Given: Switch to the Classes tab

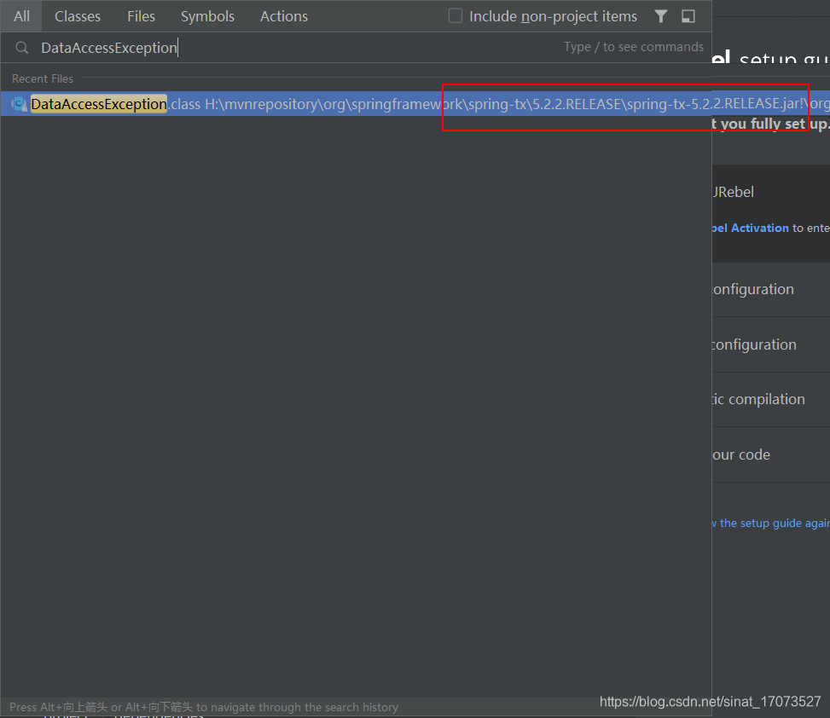Looking at the screenshot, I should [77, 15].
